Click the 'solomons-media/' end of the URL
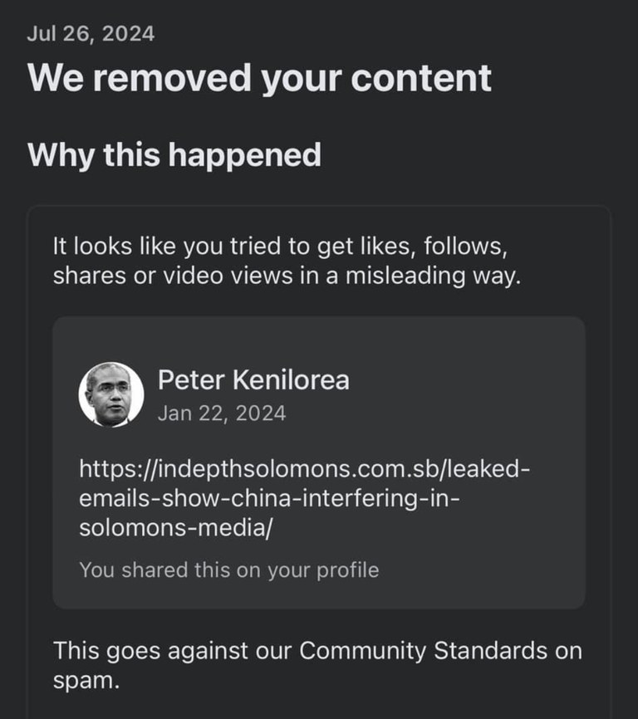The width and height of the screenshot is (638, 719). (175, 528)
